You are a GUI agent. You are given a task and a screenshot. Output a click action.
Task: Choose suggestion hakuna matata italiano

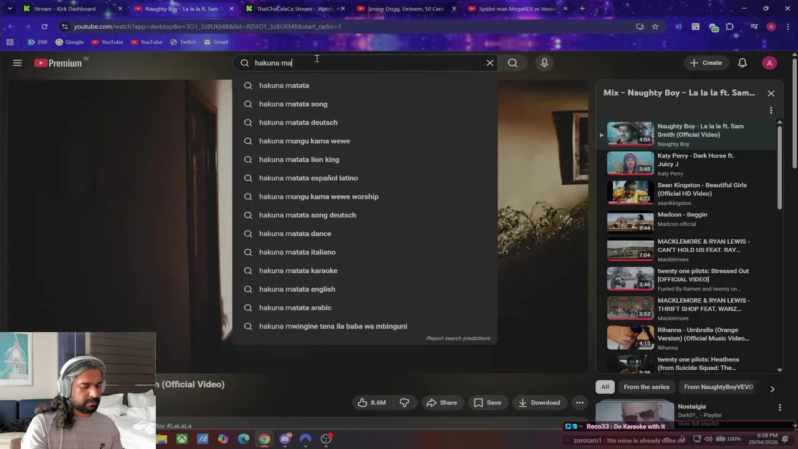(365, 253)
